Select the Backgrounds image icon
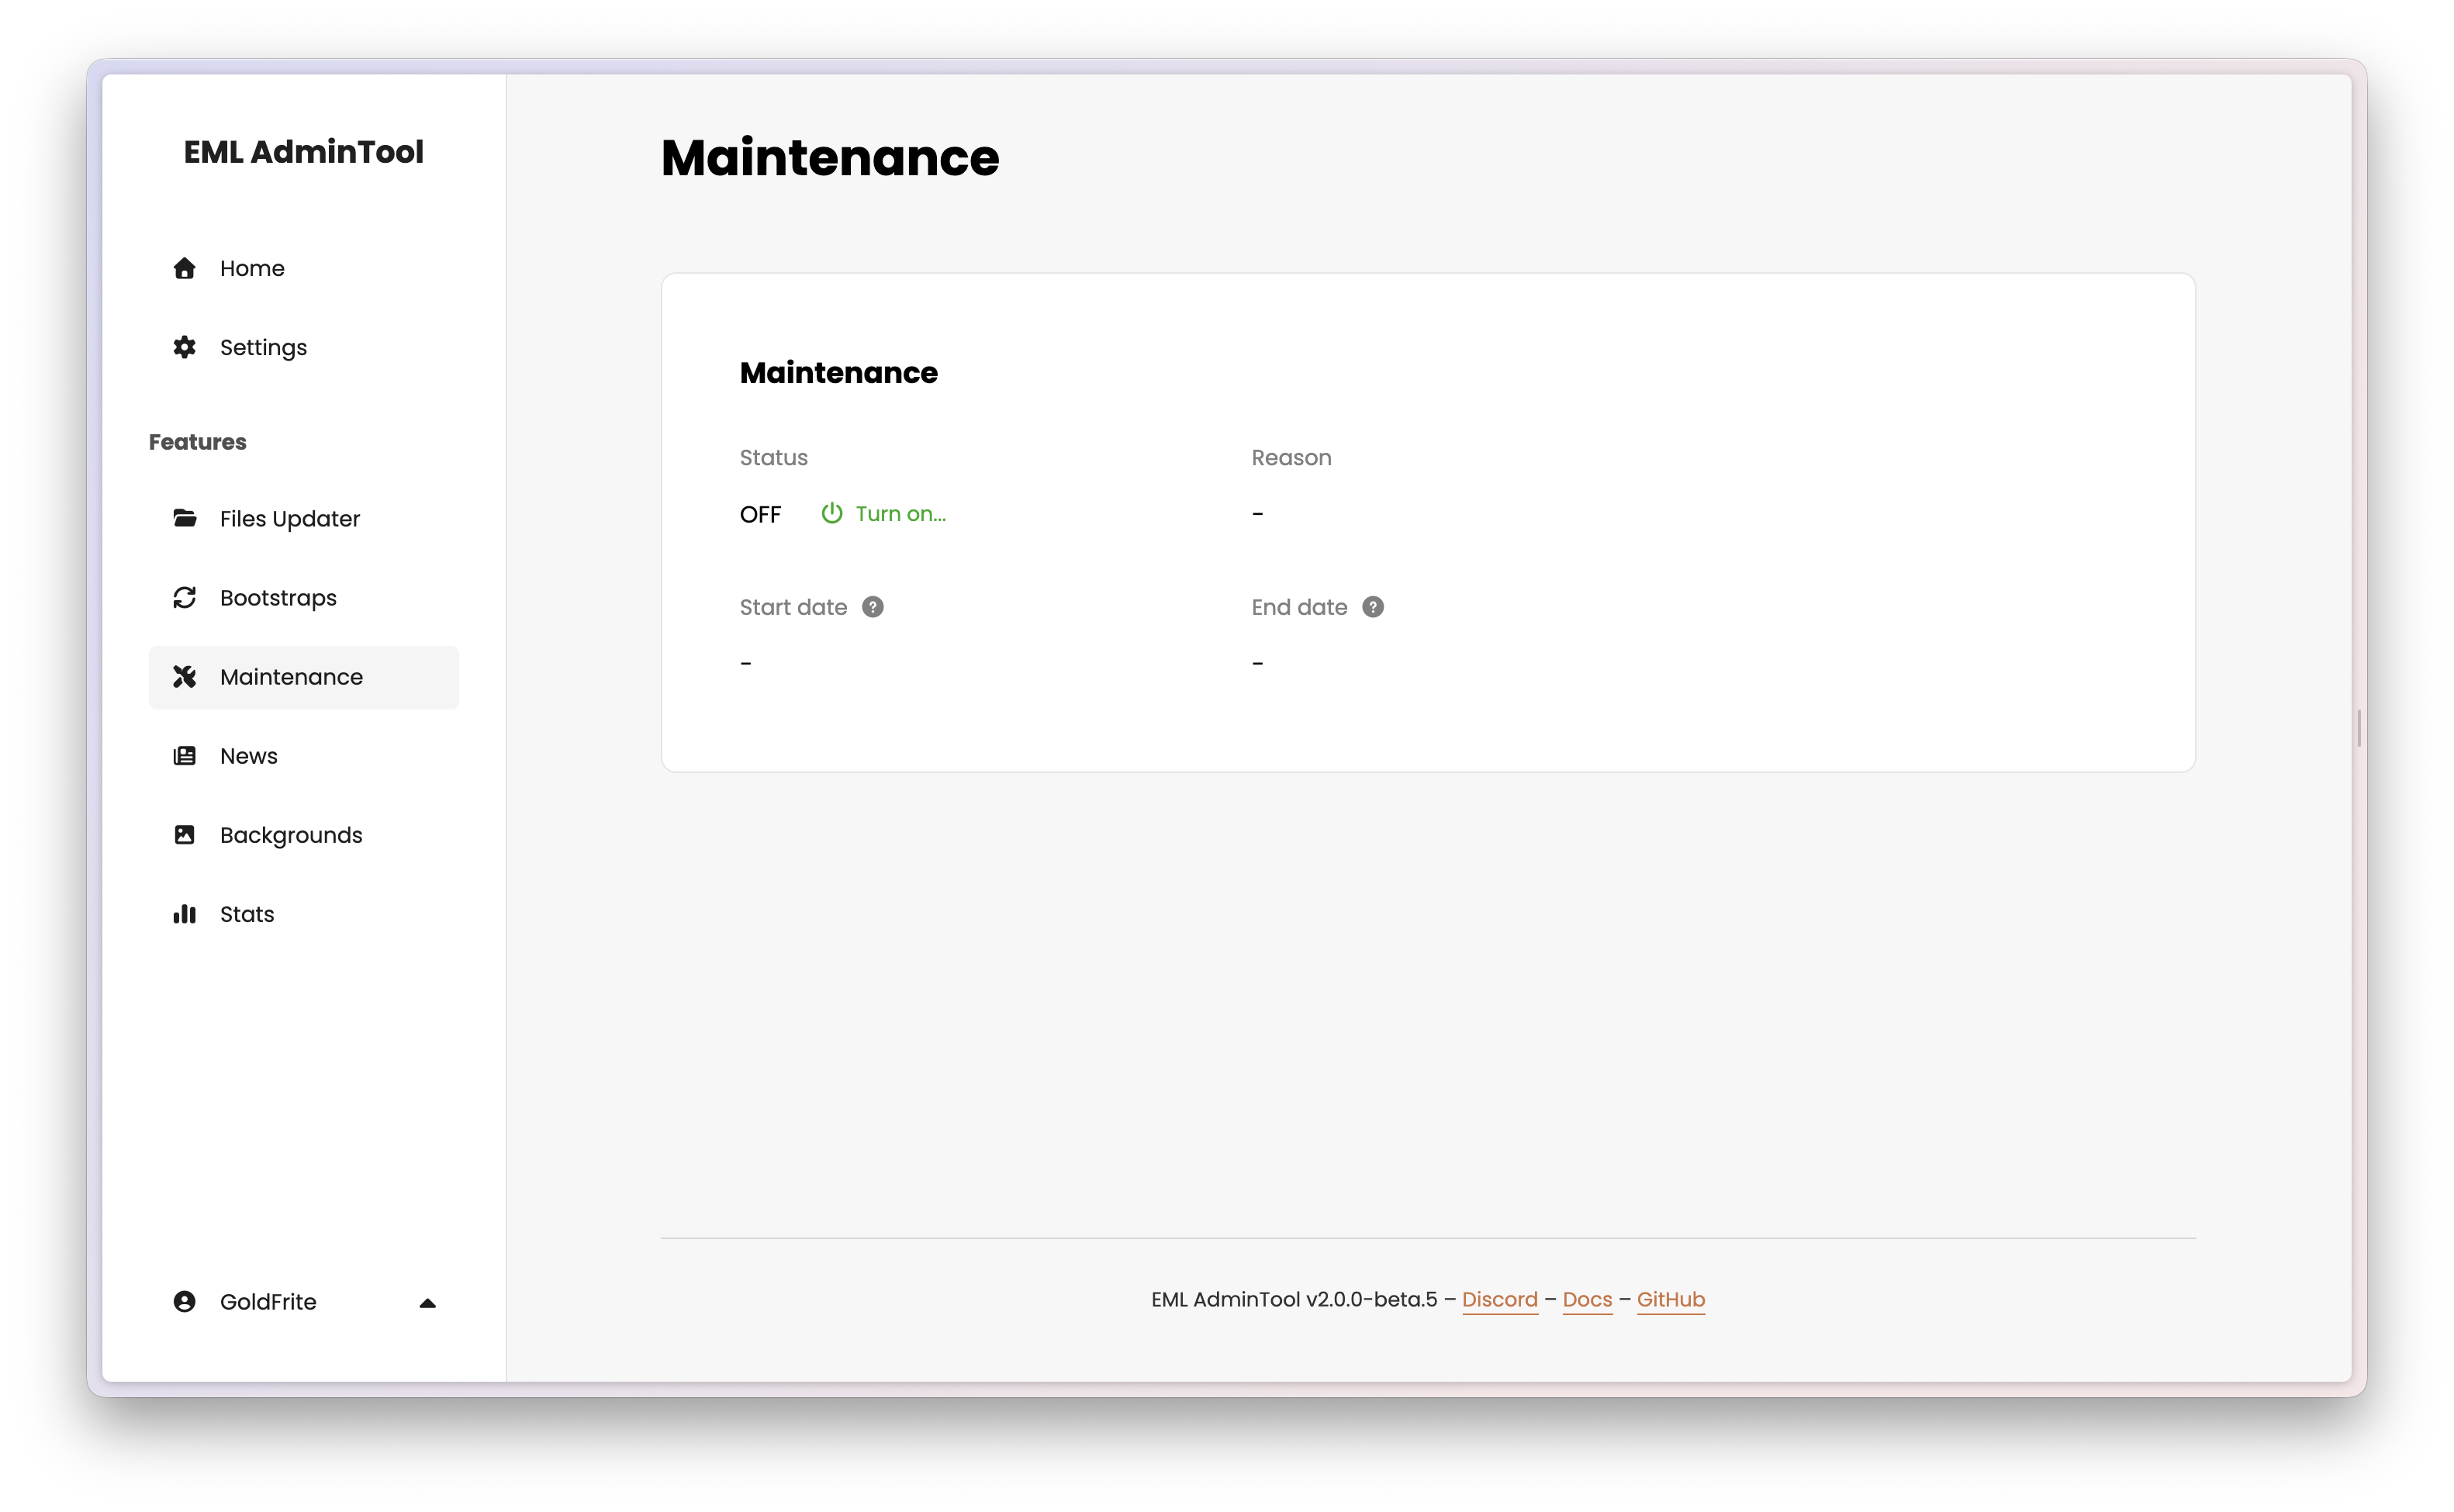 point(185,834)
